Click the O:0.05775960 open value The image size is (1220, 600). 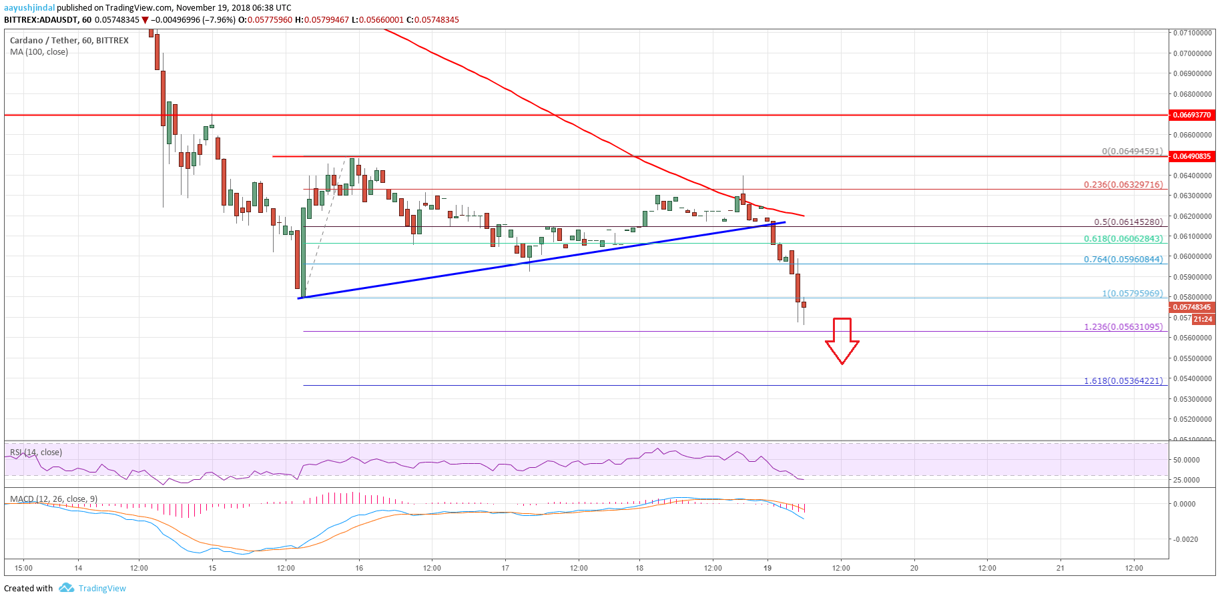pyautogui.click(x=265, y=19)
